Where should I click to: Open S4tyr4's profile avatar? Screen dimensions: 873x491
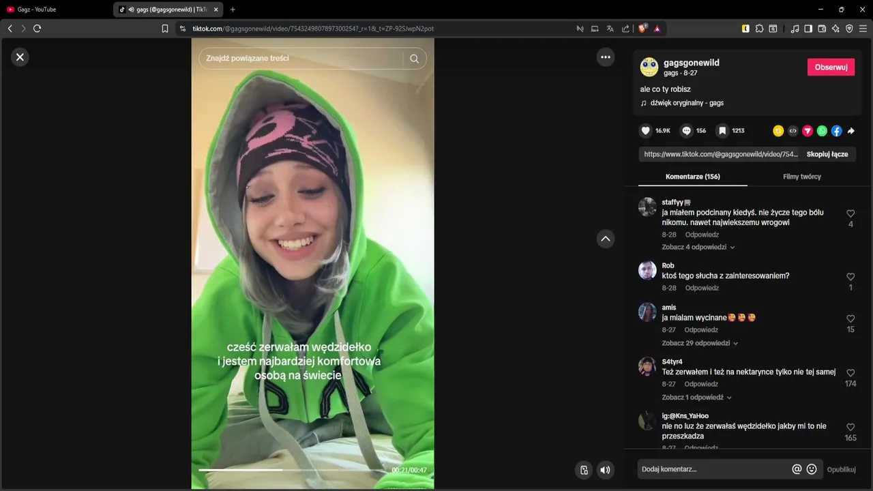(x=647, y=366)
